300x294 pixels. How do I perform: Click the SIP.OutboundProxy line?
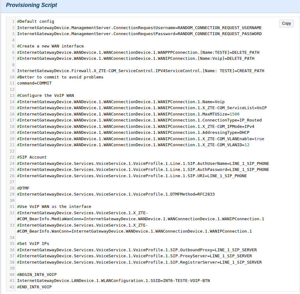click(x=137, y=250)
